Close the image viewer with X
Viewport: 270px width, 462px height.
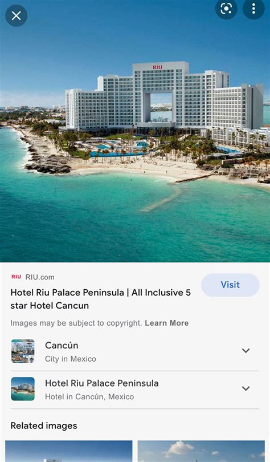pos(16,15)
